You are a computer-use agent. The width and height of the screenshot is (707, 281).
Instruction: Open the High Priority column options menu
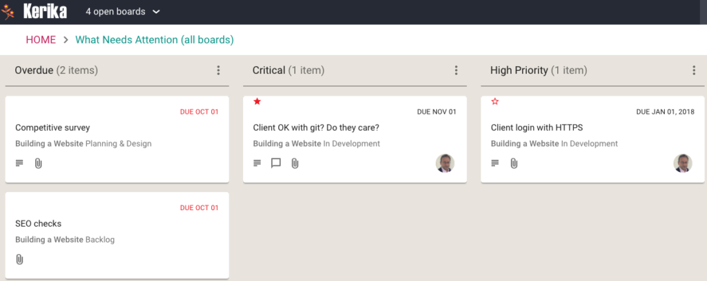[694, 70]
